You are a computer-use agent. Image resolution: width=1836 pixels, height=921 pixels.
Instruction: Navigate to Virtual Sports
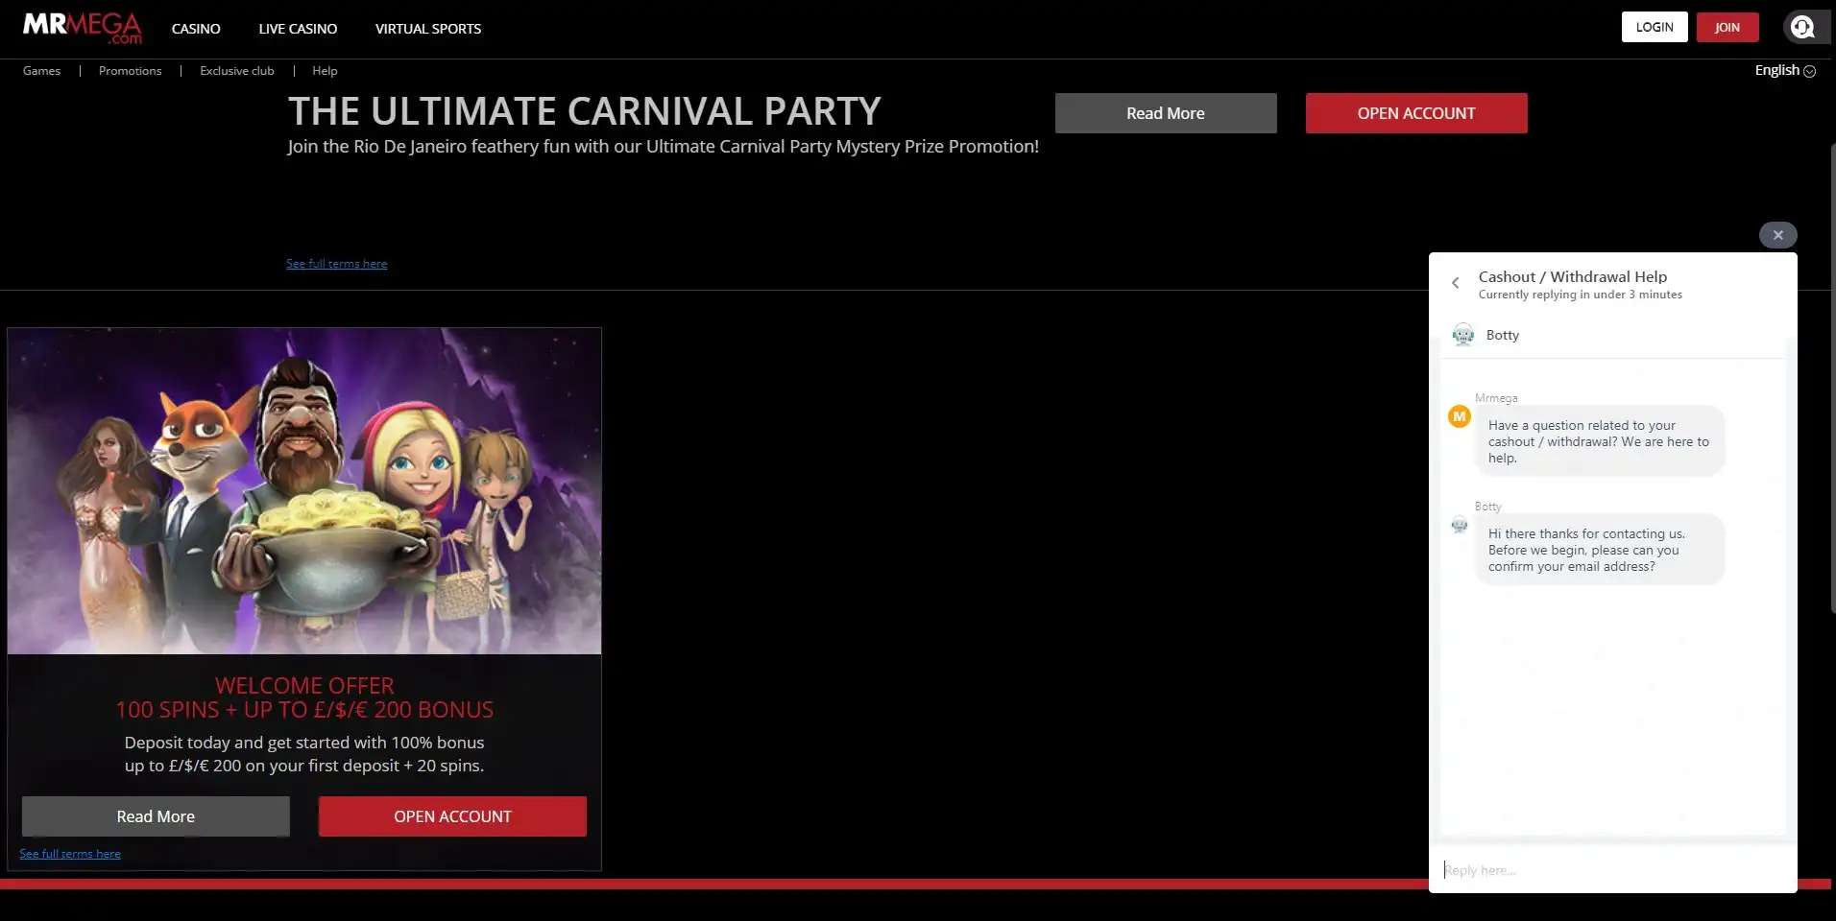coord(428,29)
